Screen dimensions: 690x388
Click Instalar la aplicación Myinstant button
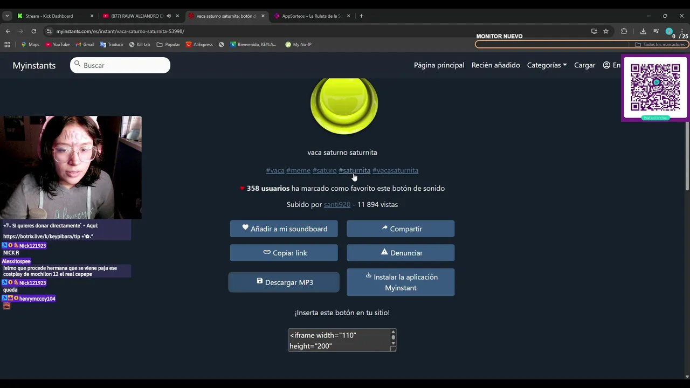(401, 282)
